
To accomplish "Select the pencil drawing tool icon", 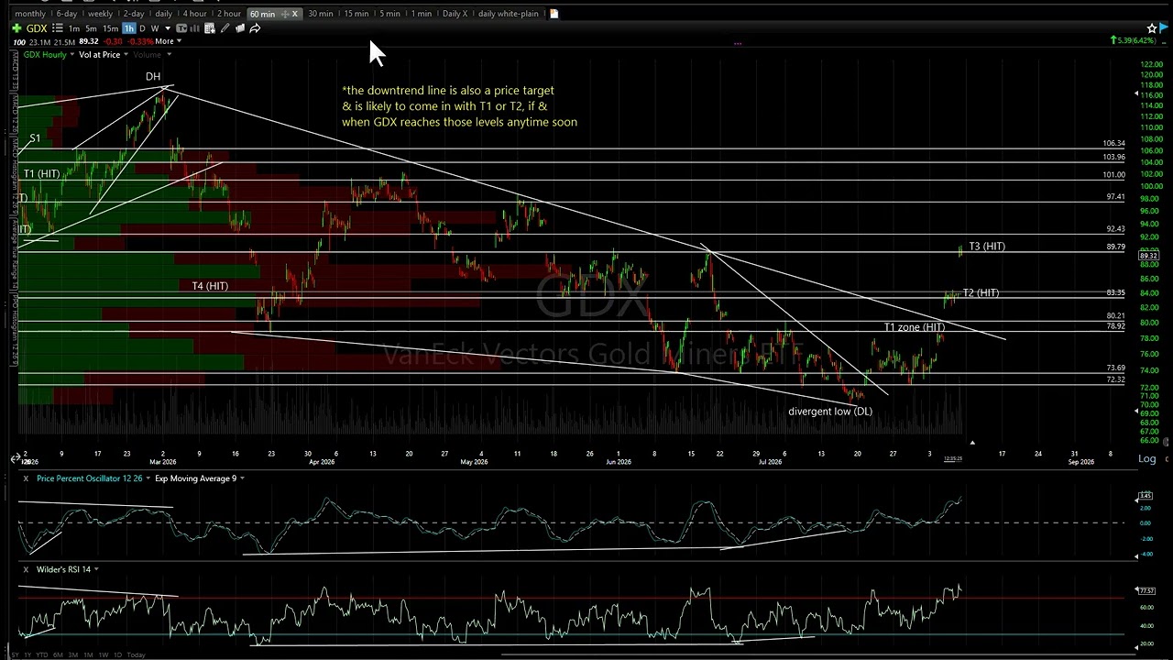I will click(x=225, y=28).
